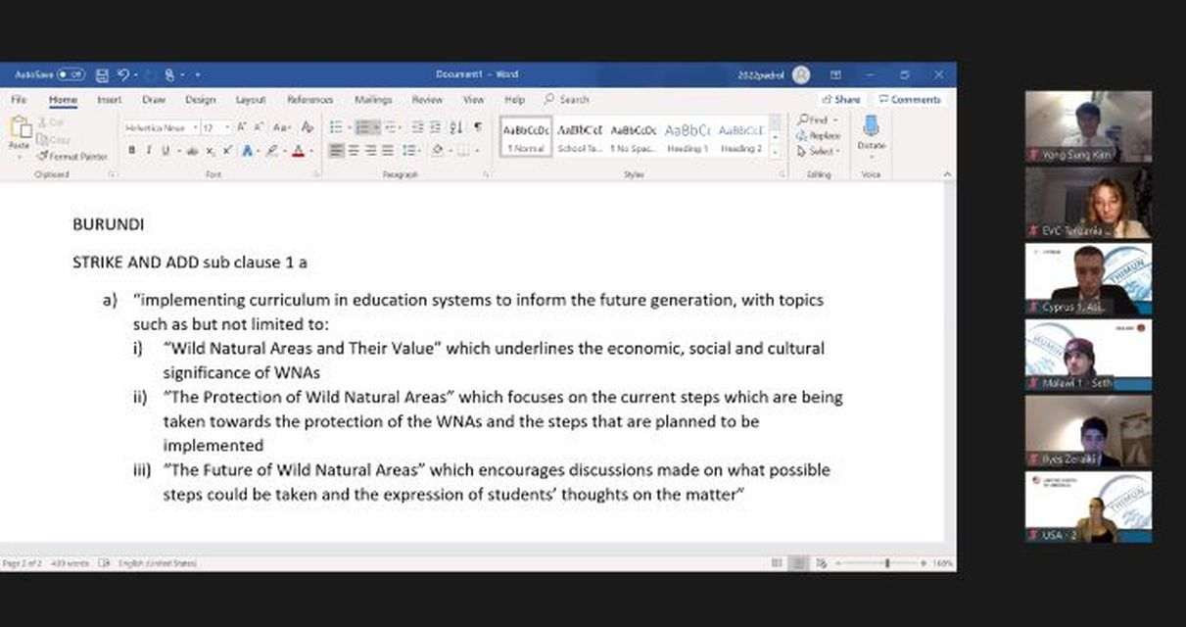Click the Text Effects glowing A icon

click(x=247, y=151)
